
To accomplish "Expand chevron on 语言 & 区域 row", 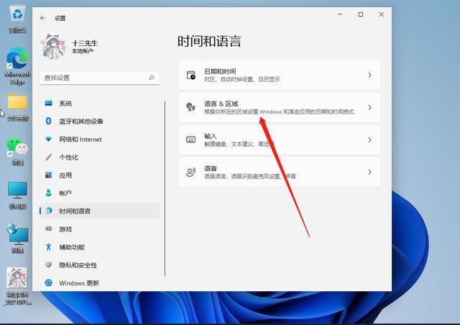I will pos(369,107).
